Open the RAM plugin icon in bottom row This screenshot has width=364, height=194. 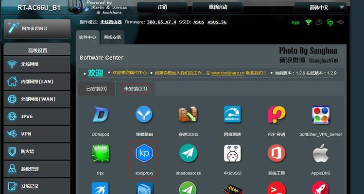tap(232, 189)
